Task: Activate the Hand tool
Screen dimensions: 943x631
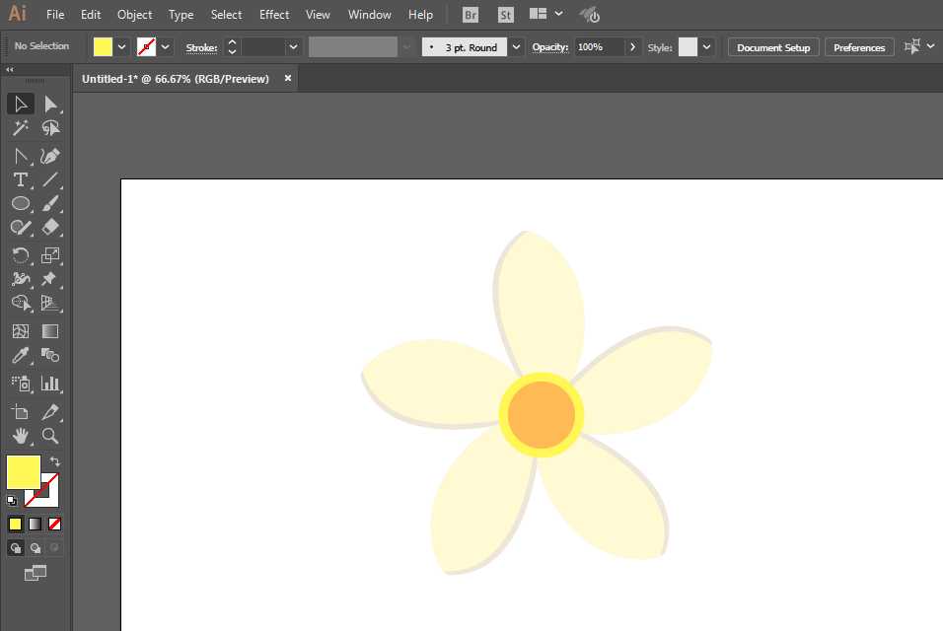Action: tap(20, 435)
